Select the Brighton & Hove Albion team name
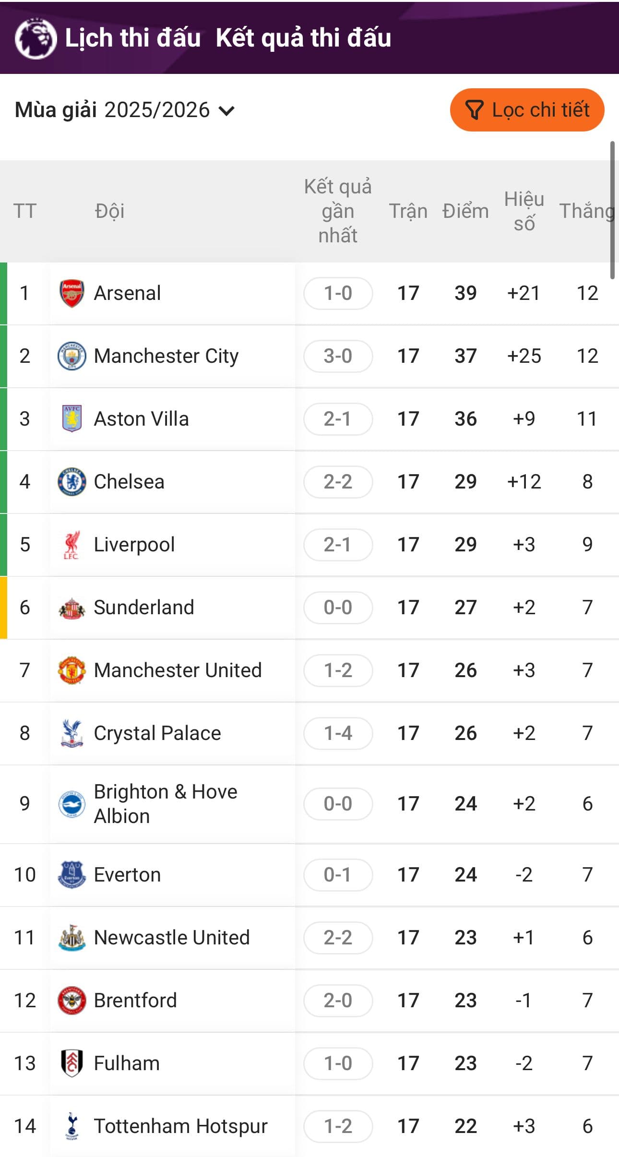Viewport: 619px width, 1157px height. [165, 804]
